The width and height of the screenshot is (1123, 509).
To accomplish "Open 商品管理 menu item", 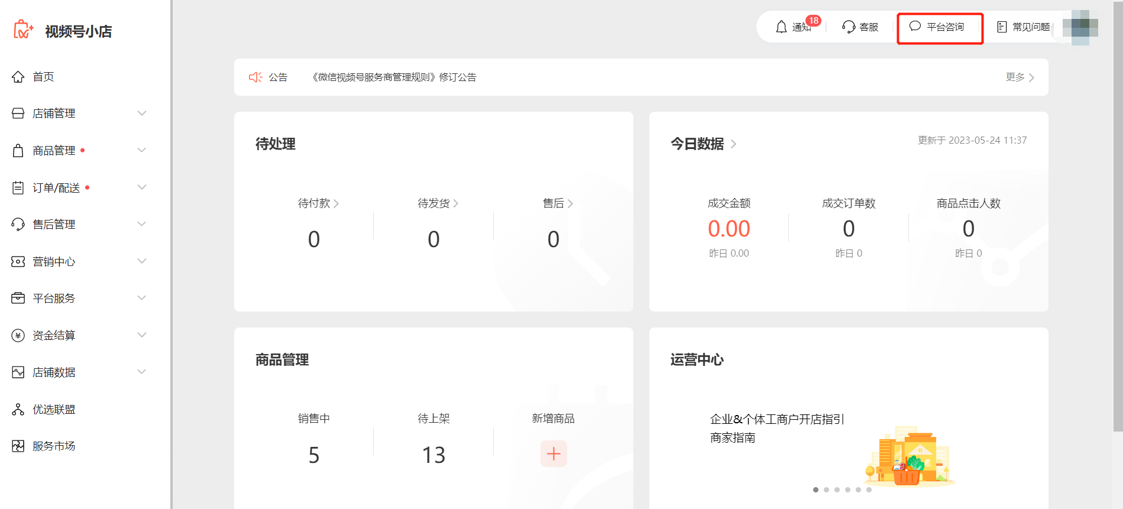I will coord(54,151).
